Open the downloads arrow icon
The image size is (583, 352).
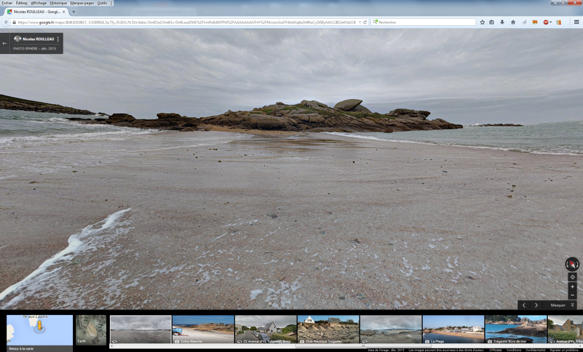click(x=502, y=22)
